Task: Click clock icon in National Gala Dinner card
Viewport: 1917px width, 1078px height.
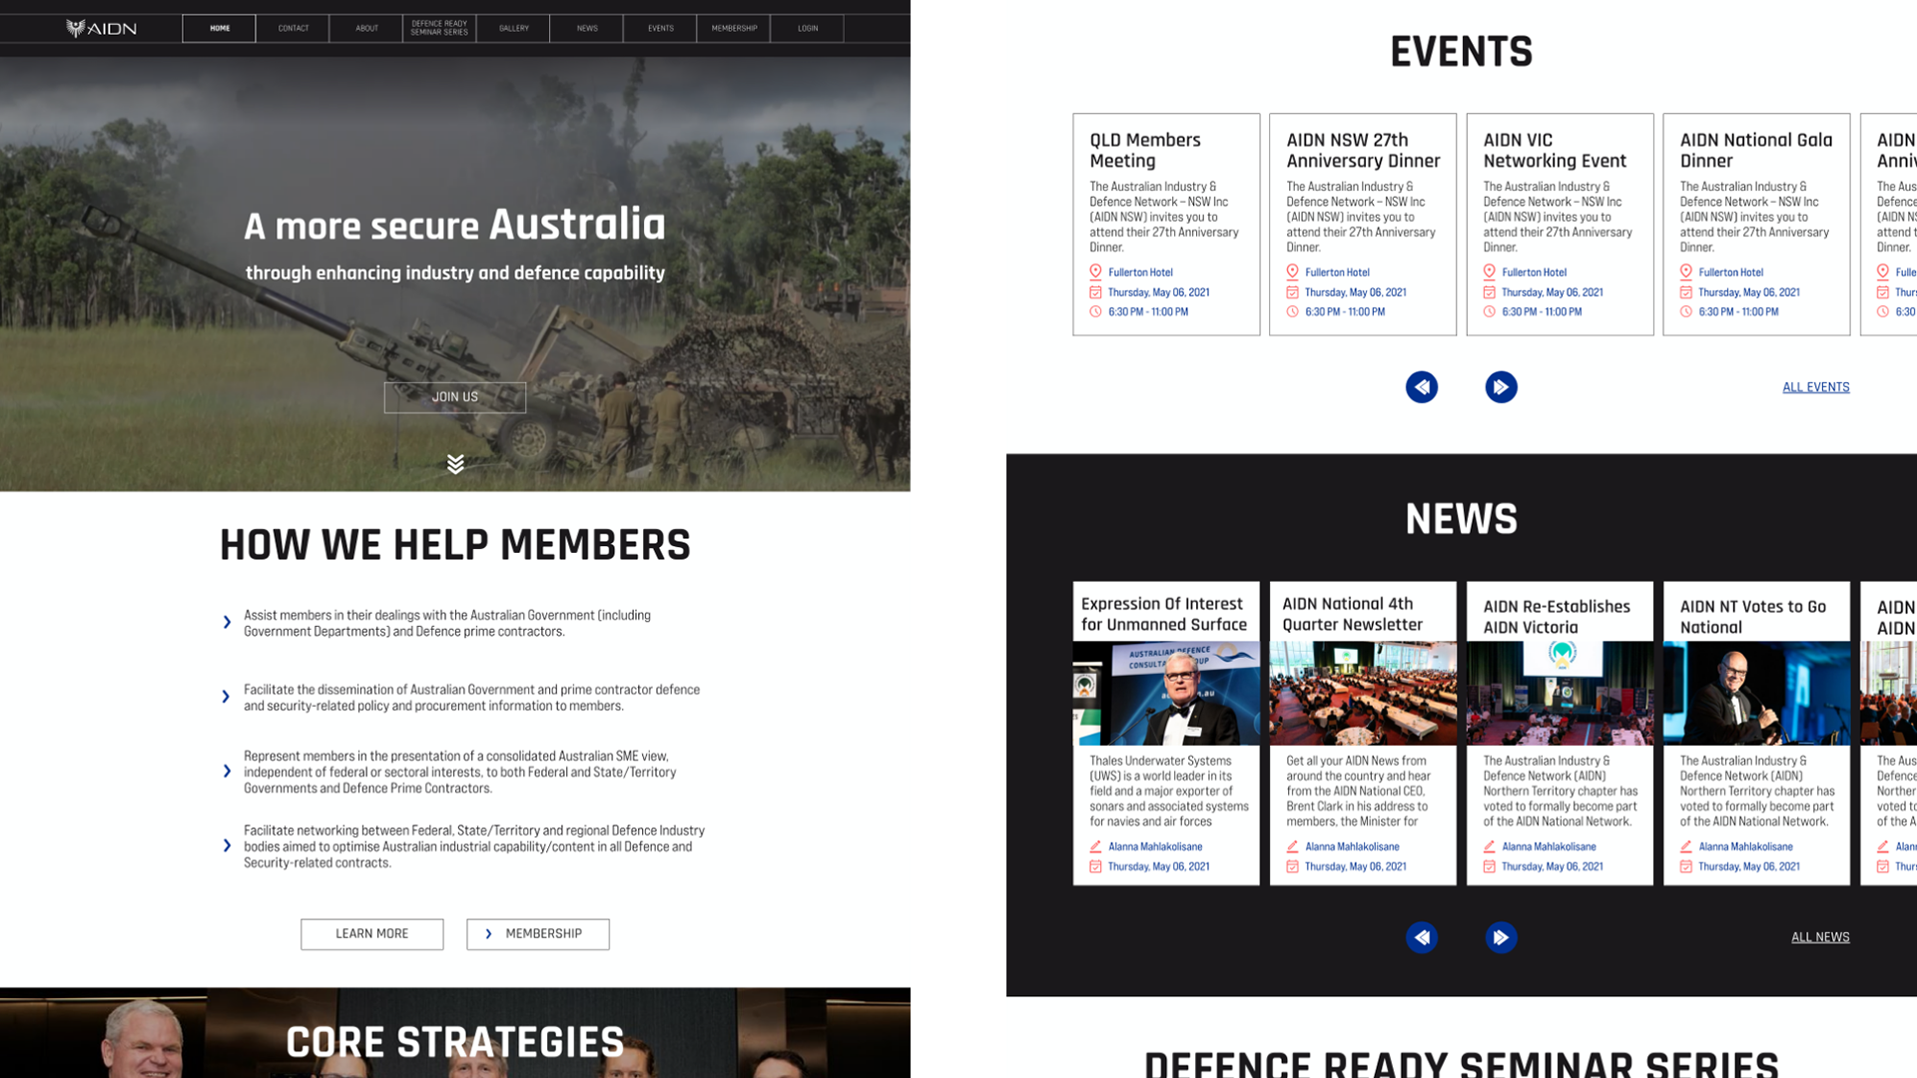Action: [x=1685, y=311]
